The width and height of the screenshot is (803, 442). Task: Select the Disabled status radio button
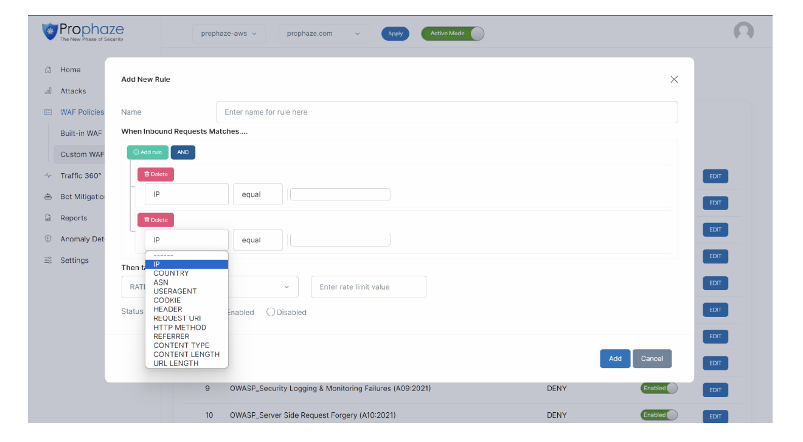coord(271,312)
